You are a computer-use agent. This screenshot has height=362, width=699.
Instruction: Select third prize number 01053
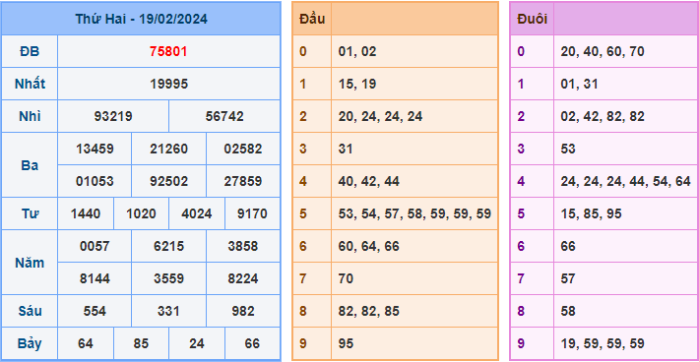[x=95, y=181]
